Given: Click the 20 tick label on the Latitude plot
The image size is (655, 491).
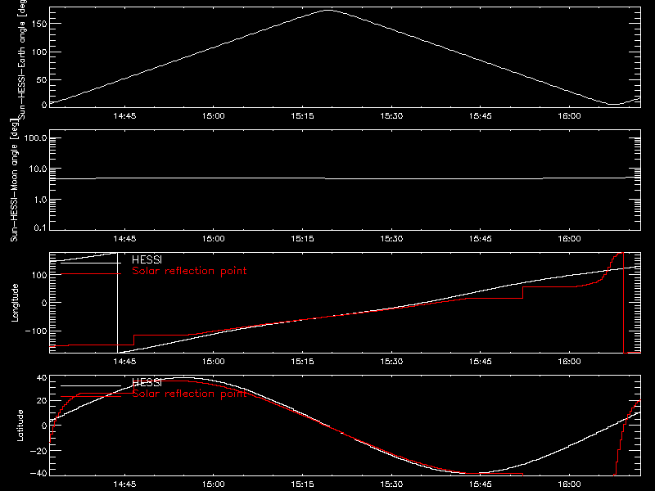Looking at the screenshot, I should tap(42, 401).
